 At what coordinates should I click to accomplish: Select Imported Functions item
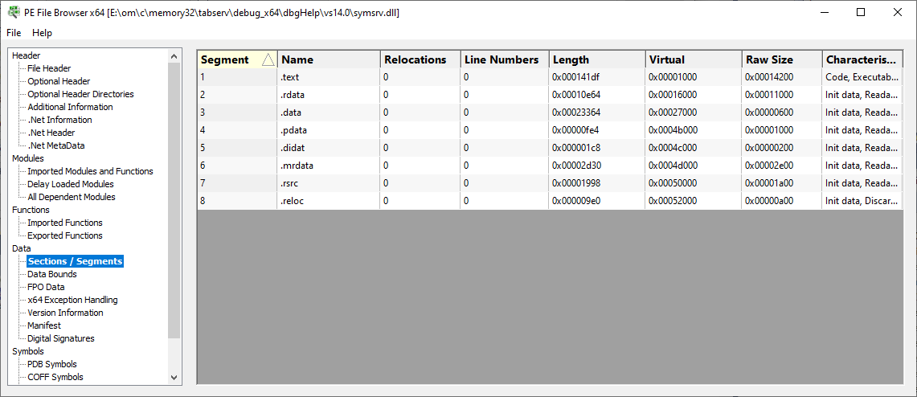[65, 223]
